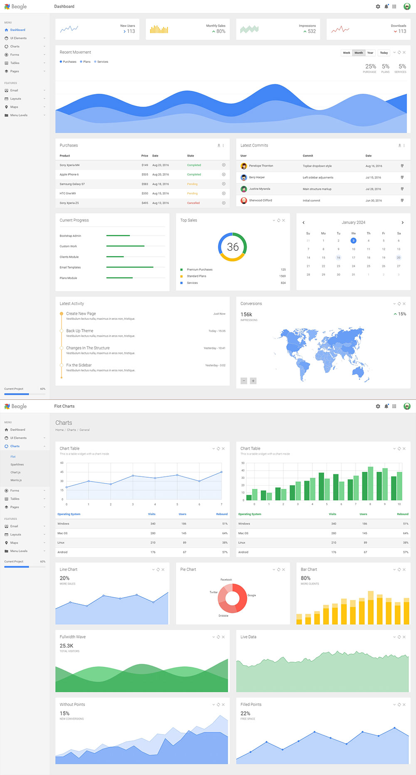Zoom in on the Conversions world map
Image resolution: width=416 pixels, height=775 pixels.
pos(253,381)
